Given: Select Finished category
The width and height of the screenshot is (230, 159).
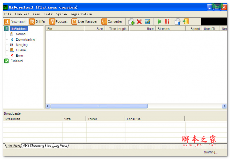Looking at the screenshot, I should [x=16, y=61].
